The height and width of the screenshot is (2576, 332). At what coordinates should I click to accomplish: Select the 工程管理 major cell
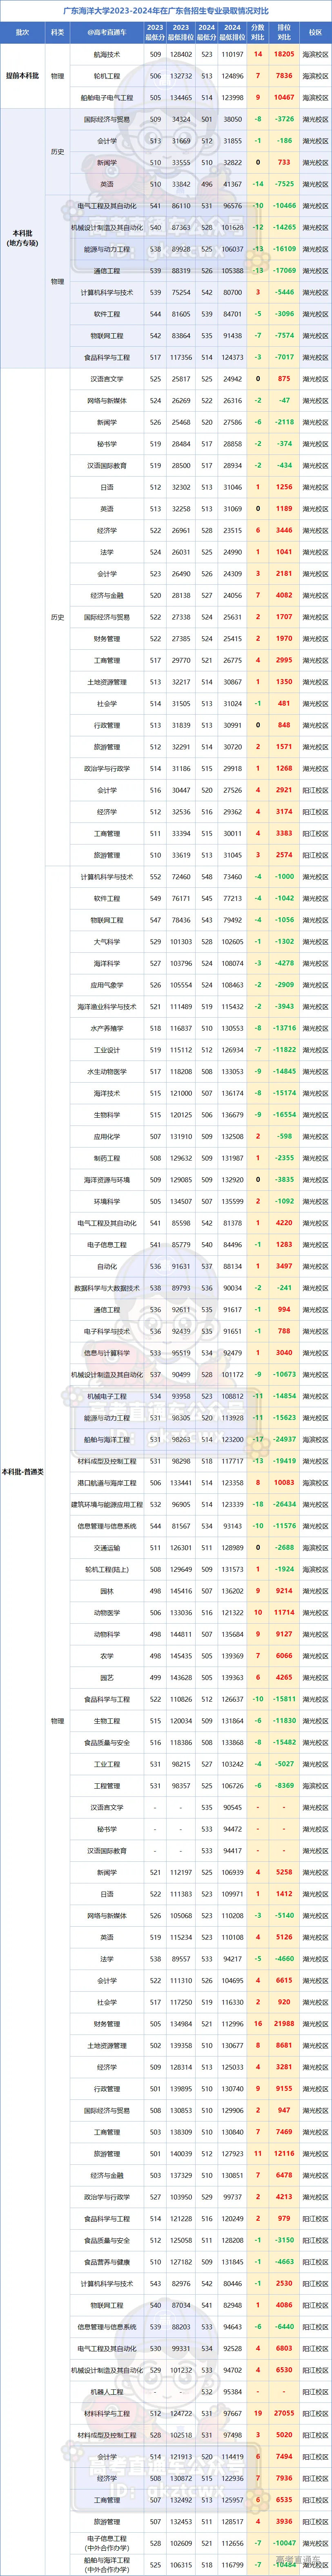click(107, 1785)
